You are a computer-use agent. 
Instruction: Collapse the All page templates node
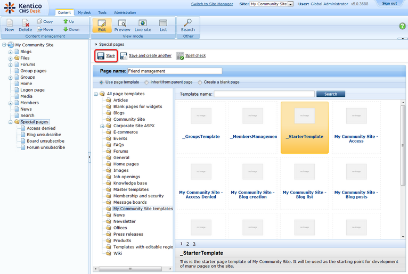pyautogui.click(x=96, y=94)
